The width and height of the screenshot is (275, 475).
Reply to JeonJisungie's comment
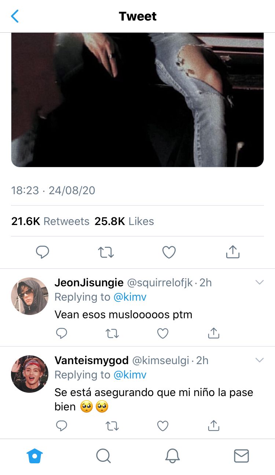pos(62,333)
